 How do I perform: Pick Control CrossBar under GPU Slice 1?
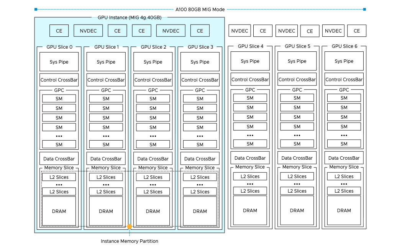pos(106,80)
